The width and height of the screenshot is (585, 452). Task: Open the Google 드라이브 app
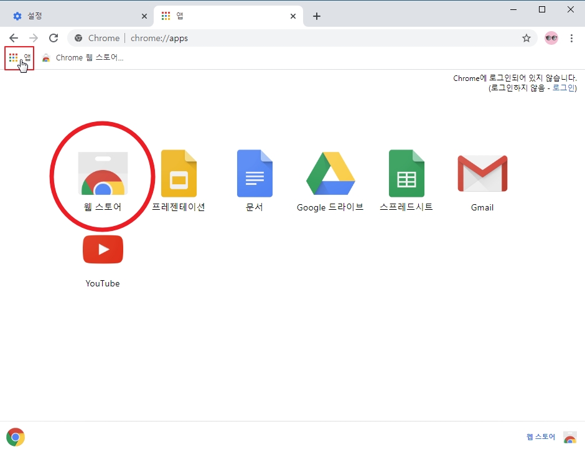[x=330, y=173]
